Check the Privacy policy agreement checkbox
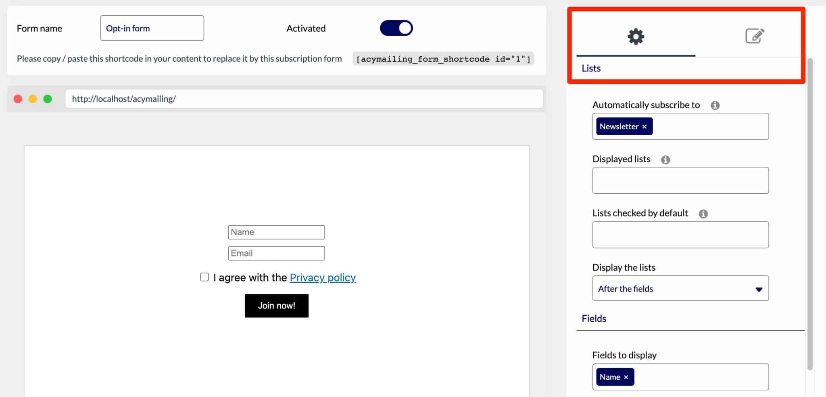826x397 pixels. pyautogui.click(x=204, y=277)
